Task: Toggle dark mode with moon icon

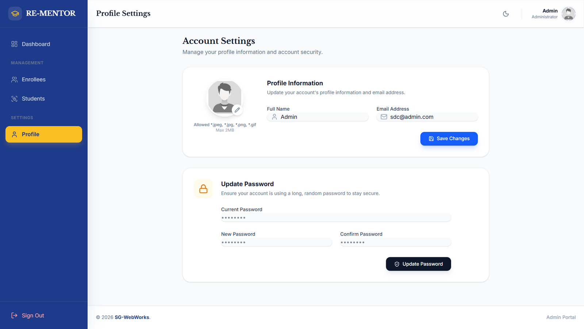Action: pyautogui.click(x=506, y=14)
